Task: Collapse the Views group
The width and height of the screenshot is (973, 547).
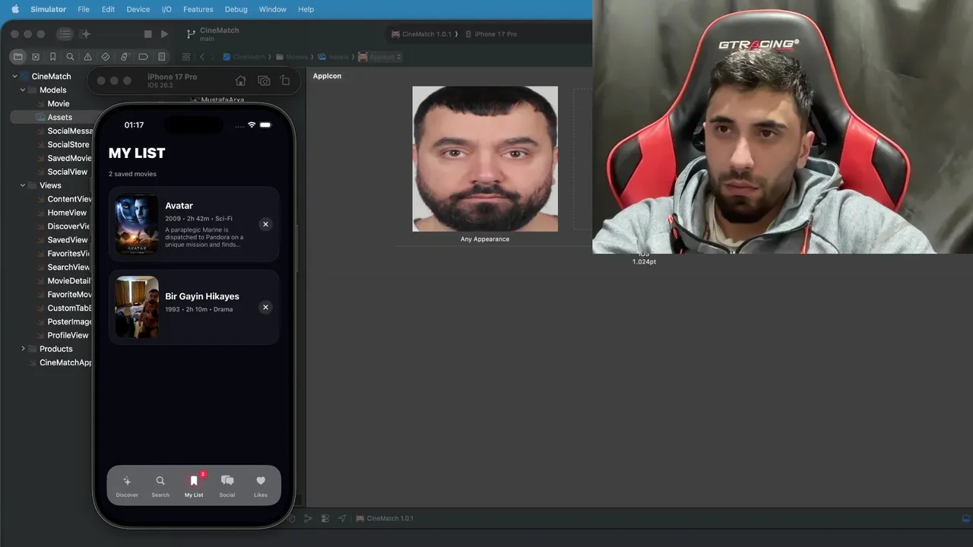Action: (23, 185)
